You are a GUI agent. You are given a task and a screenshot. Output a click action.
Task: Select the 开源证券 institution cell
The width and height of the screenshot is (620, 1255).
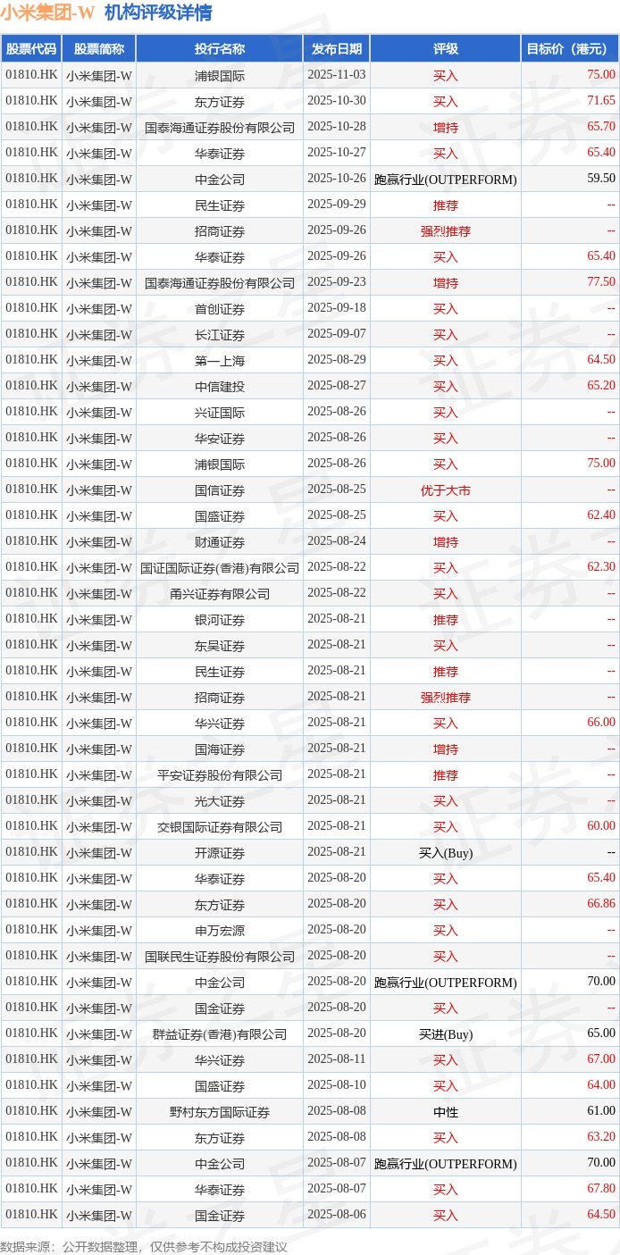(x=220, y=853)
